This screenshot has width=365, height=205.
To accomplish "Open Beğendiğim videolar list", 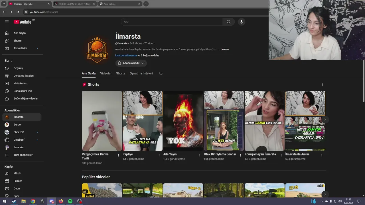I will coord(22,99).
